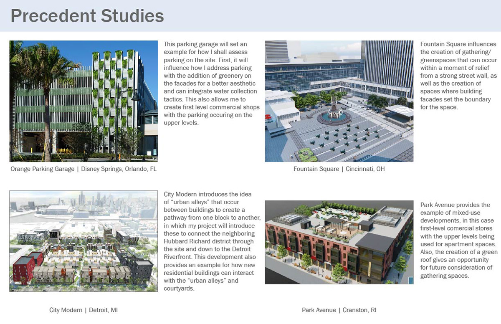Click paragraph starting 'Fountain Square influences'
This screenshot has width=501, height=324.
(458, 76)
